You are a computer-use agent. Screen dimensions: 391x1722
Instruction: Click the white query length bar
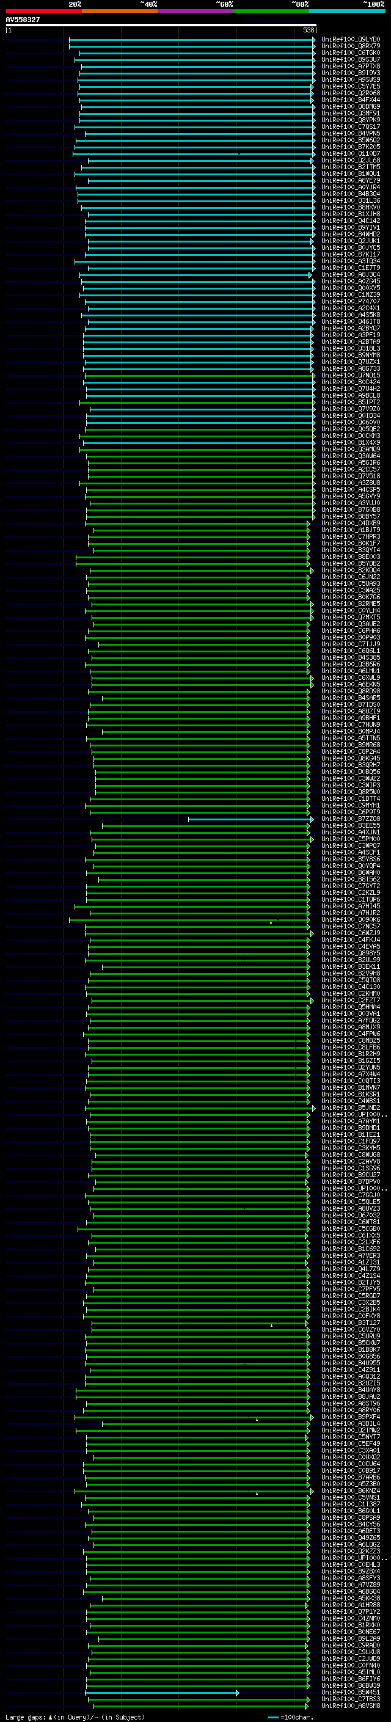(x=161, y=26)
